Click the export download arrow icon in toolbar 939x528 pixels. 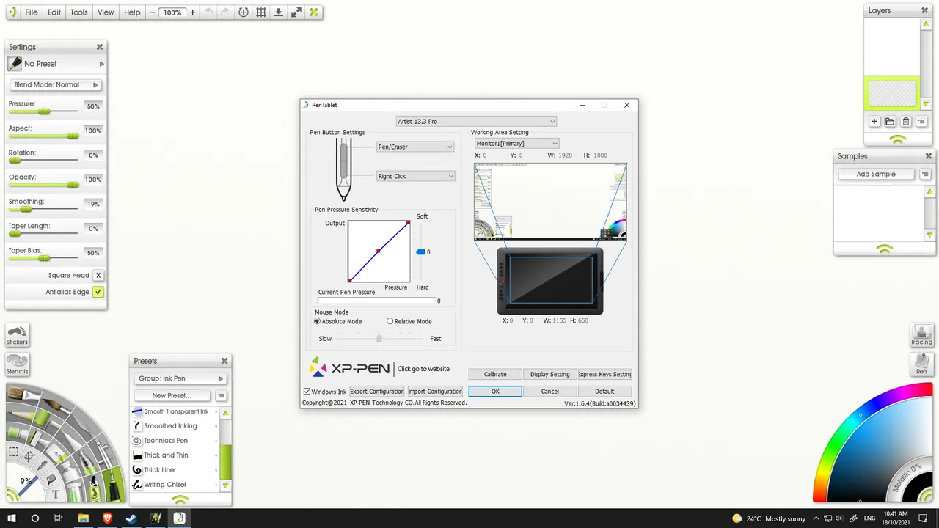click(x=279, y=12)
